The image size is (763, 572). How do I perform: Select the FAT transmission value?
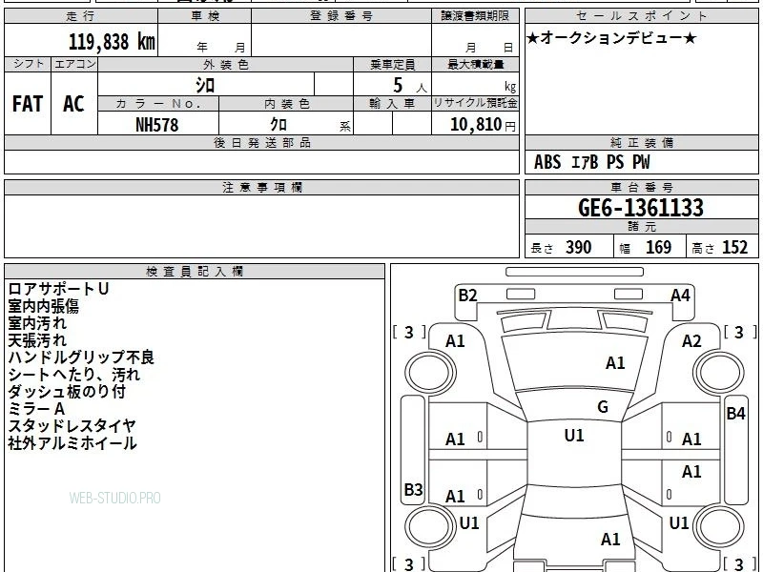pos(28,104)
